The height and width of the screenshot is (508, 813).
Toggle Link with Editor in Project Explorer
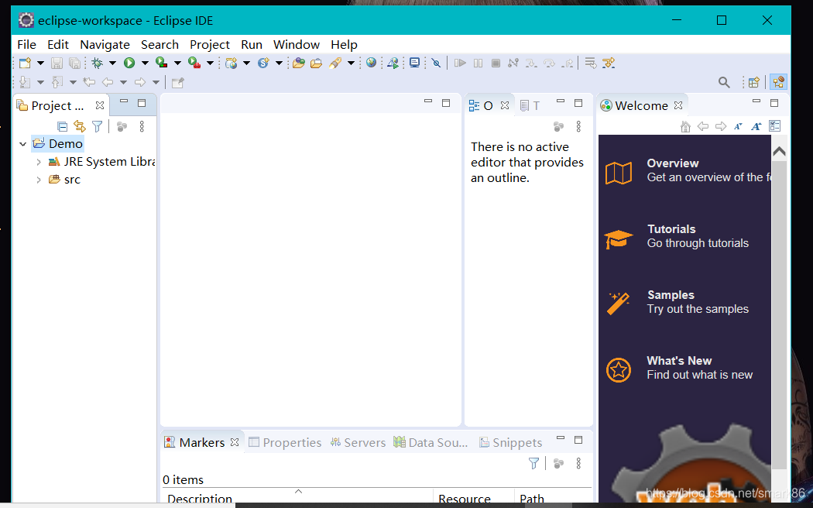click(79, 126)
